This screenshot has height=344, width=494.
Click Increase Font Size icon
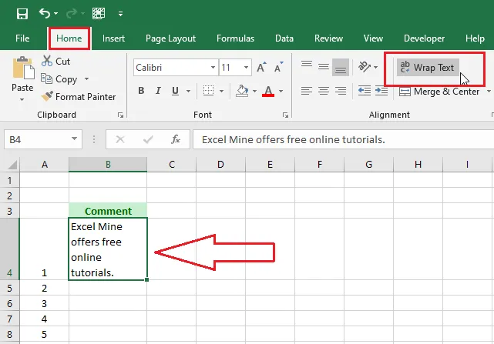coord(261,67)
